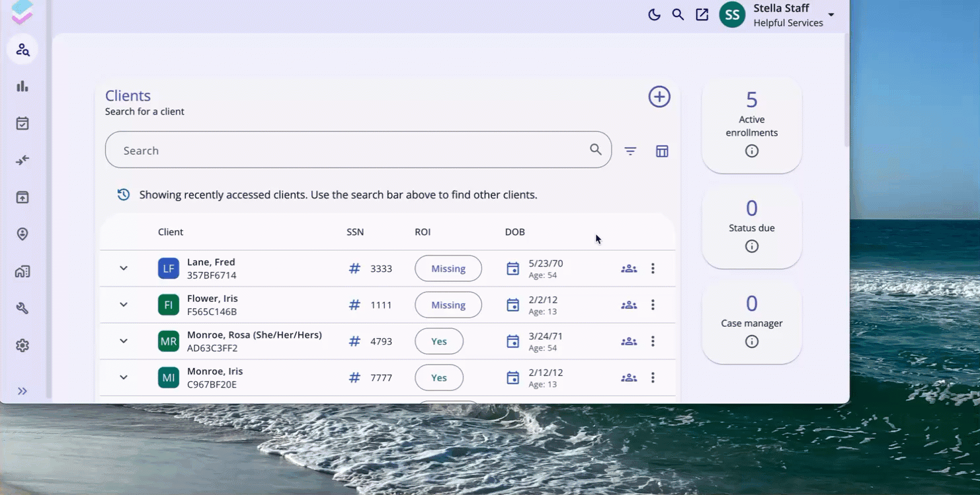Click the Yes ROI button for Monroe, Iris
This screenshot has height=495, width=980.
click(439, 378)
